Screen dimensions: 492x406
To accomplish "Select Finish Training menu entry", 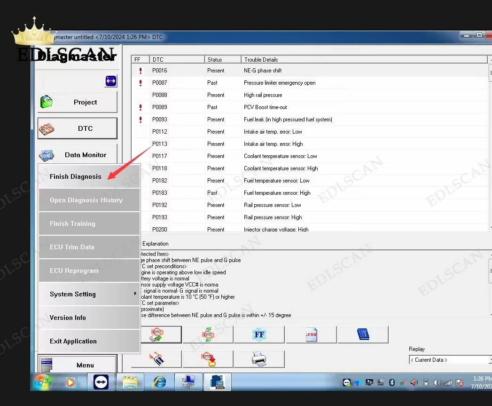I will click(89, 224).
